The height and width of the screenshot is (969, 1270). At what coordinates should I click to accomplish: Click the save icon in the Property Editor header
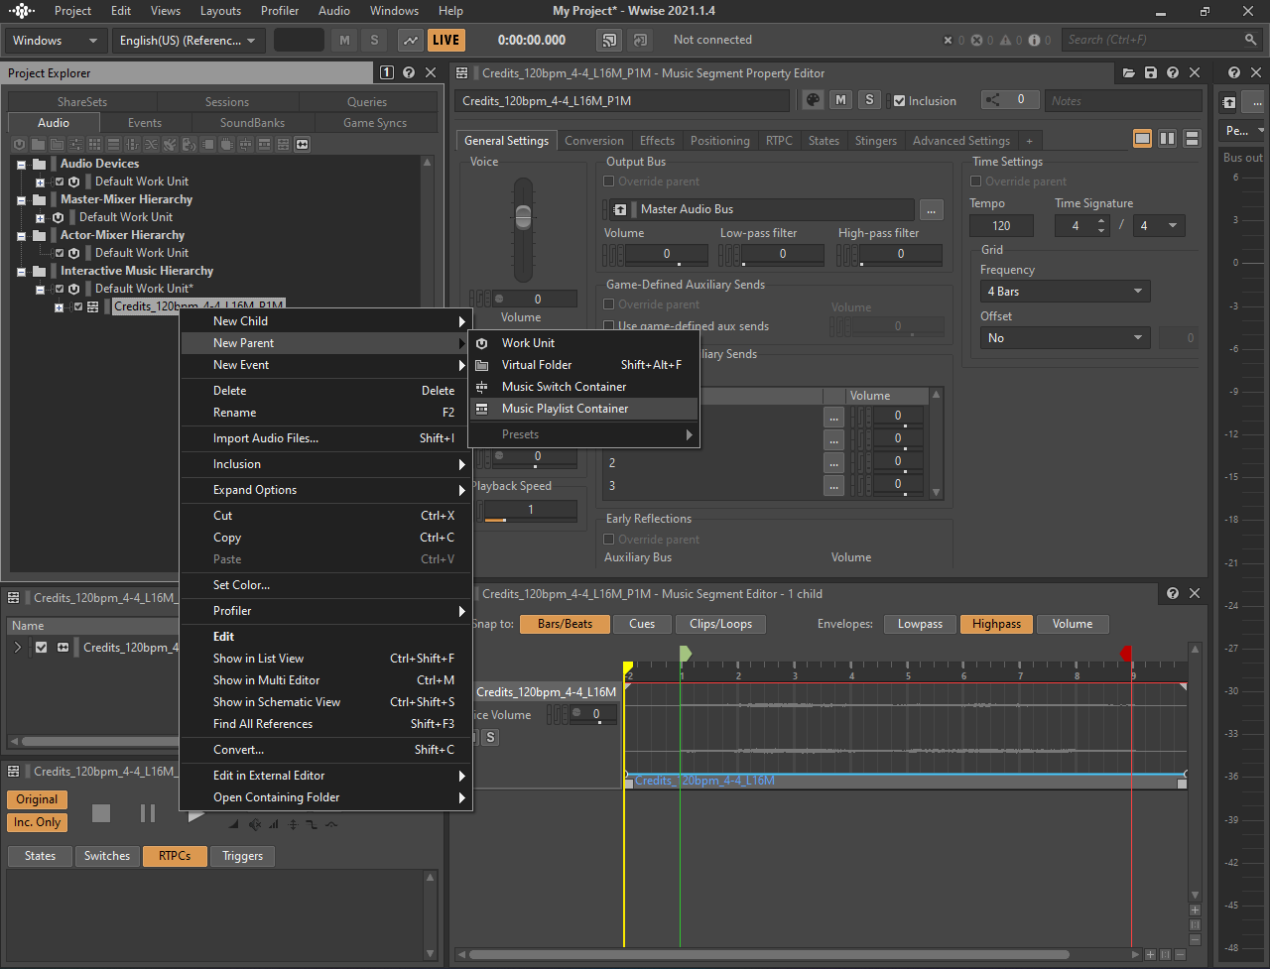coord(1151,73)
